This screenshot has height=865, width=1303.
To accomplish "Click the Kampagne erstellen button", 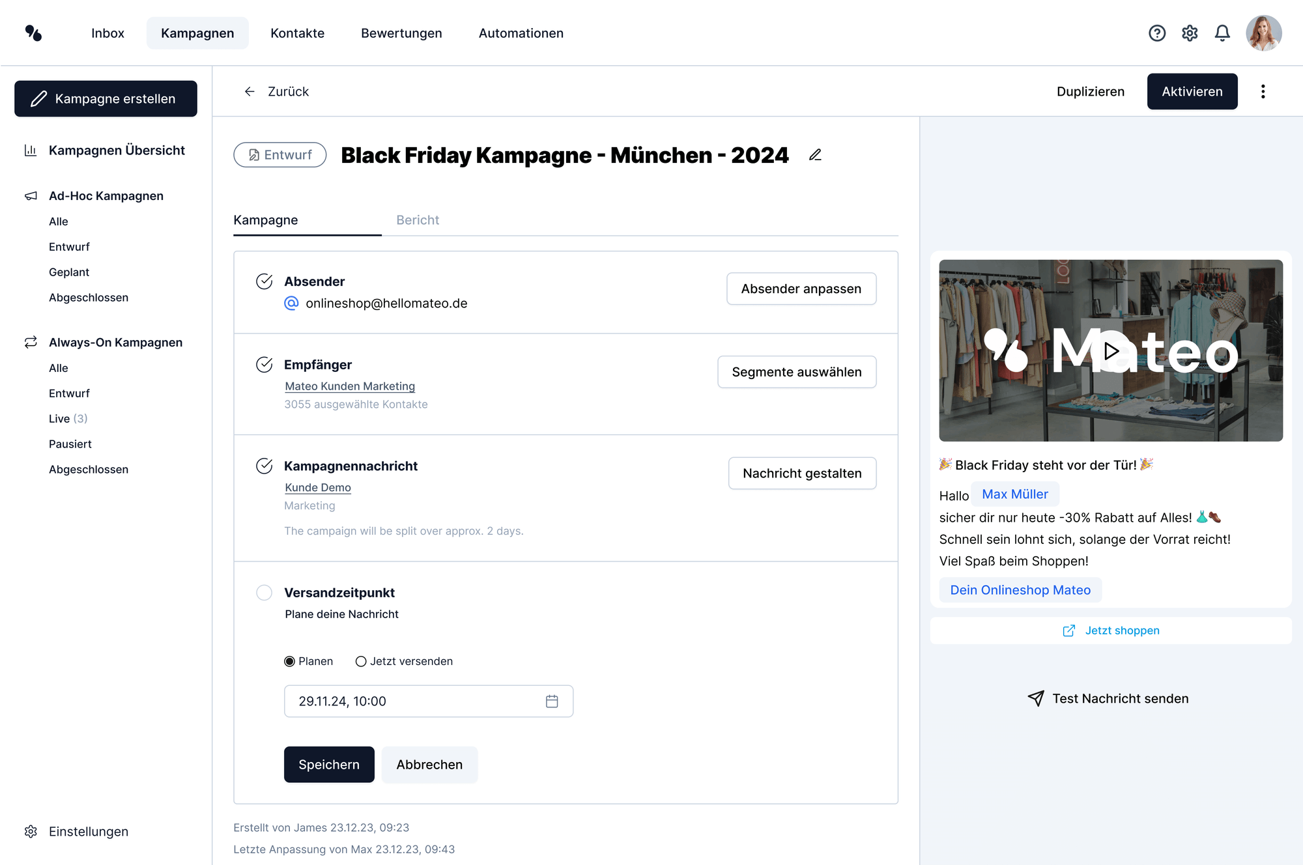I will 106,99.
